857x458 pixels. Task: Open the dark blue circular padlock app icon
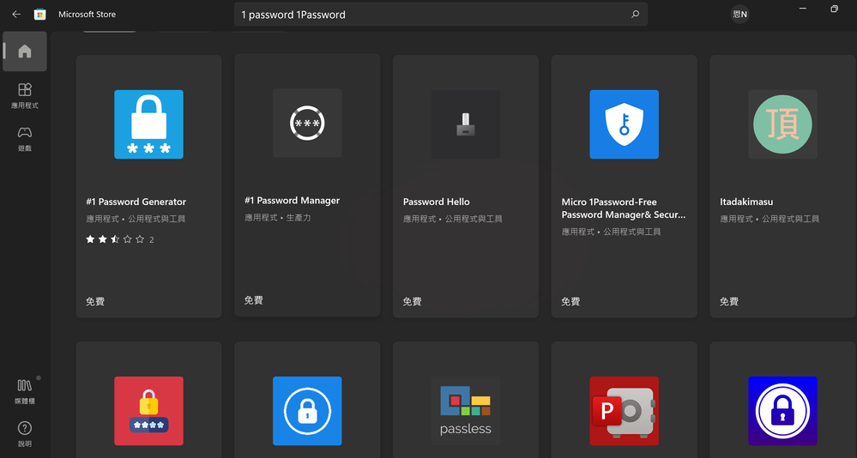(782, 411)
